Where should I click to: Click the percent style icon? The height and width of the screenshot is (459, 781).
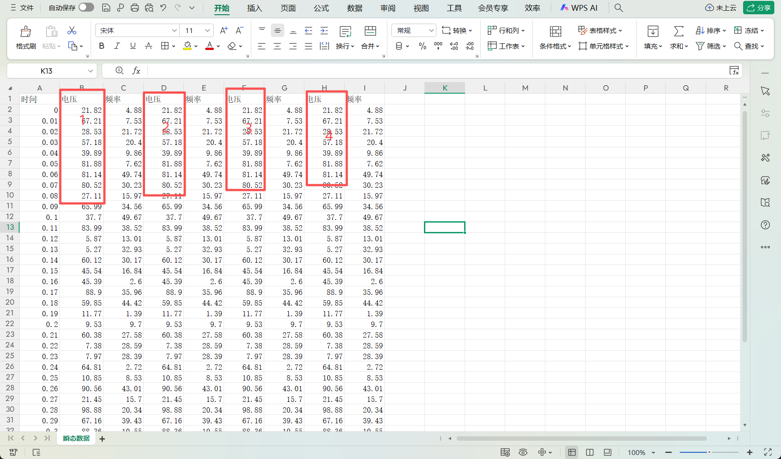[x=422, y=46]
